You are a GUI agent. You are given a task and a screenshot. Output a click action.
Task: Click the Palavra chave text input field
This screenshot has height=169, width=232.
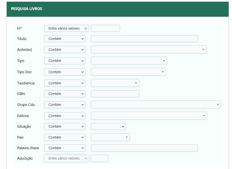click(x=144, y=148)
